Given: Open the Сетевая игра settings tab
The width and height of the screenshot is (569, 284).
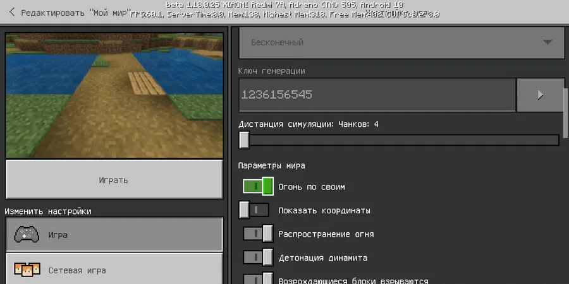Looking at the screenshot, I should click(114, 269).
